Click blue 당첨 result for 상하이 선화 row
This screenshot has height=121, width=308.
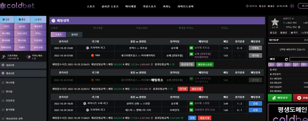point(255,104)
